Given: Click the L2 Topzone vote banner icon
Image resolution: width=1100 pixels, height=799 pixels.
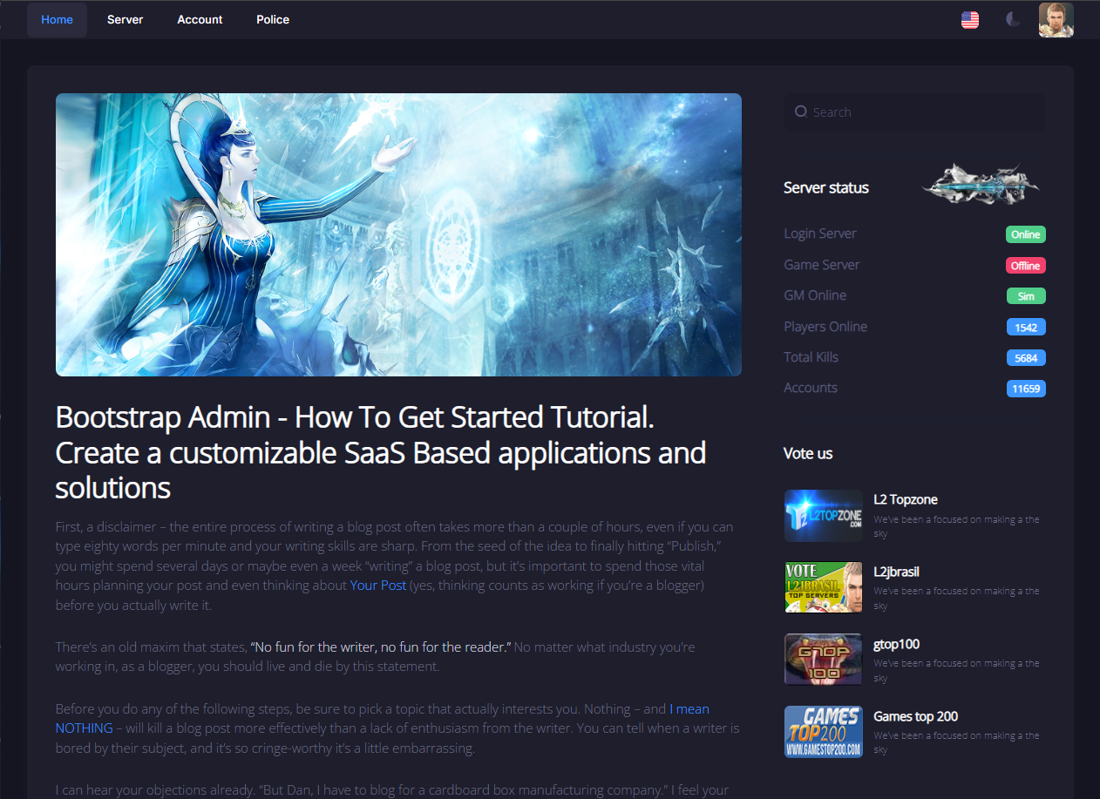Looking at the screenshot, I should click(x=823, y=515).
